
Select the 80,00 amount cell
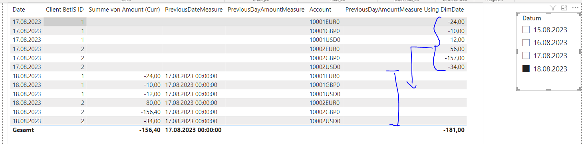point(153,103)
